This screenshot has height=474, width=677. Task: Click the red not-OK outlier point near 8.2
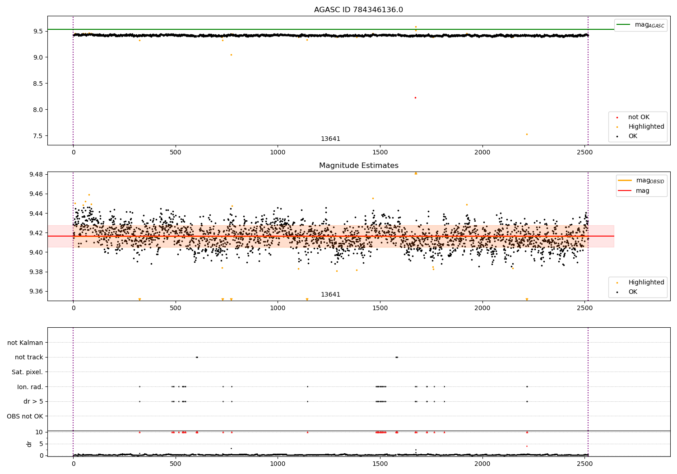pos(415,98)
